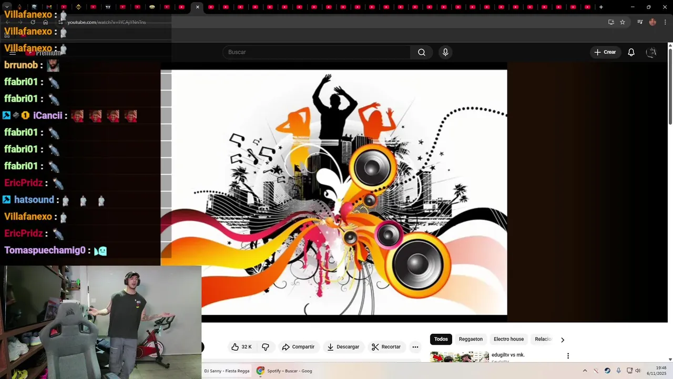The width and height of the screenshot is (673, 379).
Task: Open Steam from the system tray
Action: pos(607,371)
